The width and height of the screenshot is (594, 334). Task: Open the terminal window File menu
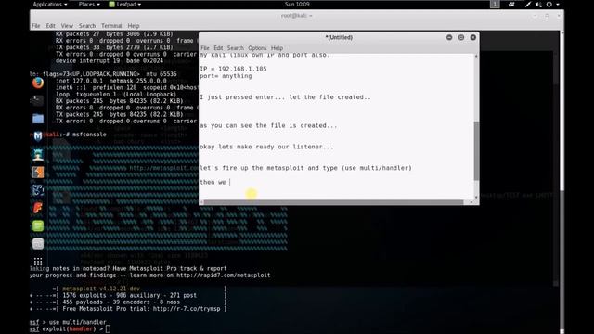(x=36, y=26)
